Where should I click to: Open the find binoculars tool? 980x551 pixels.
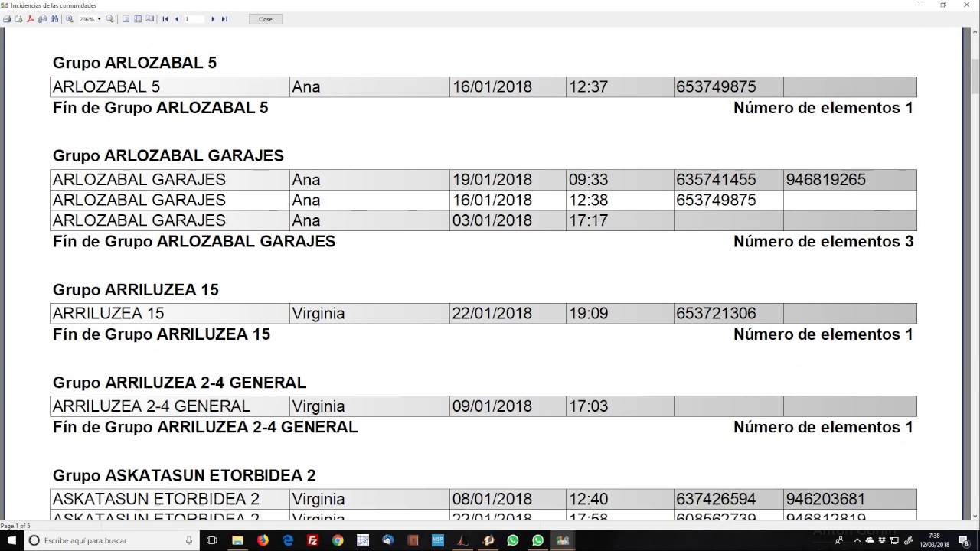(x=54, y=19)
